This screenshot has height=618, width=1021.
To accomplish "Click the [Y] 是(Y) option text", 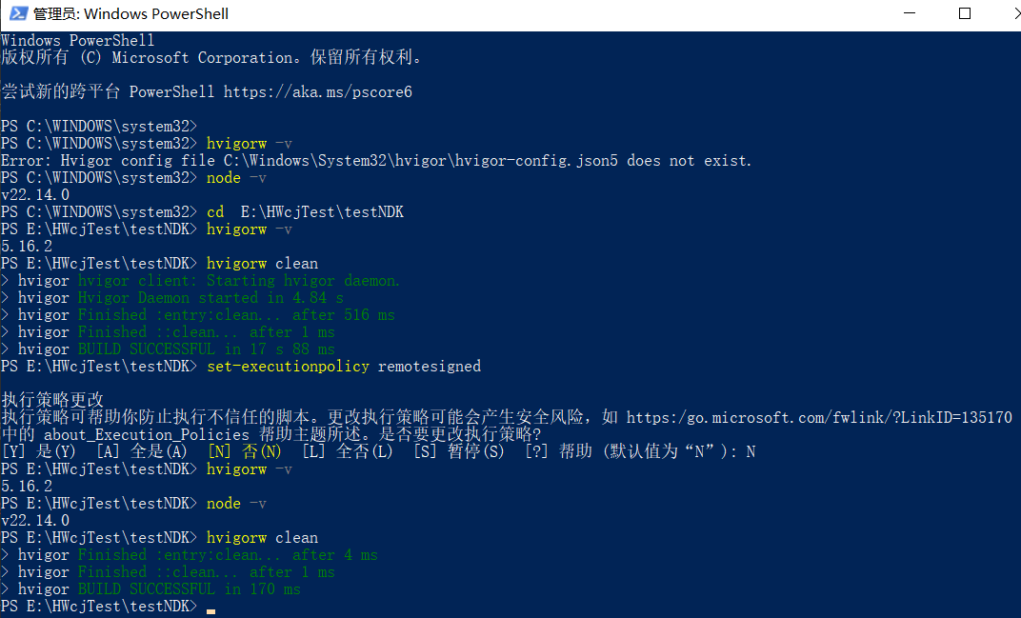I will 39,451.
